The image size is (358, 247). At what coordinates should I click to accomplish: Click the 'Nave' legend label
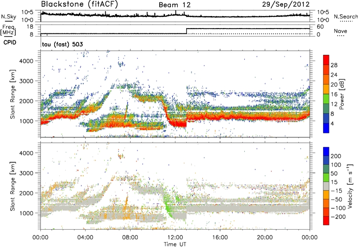(341, 31)
